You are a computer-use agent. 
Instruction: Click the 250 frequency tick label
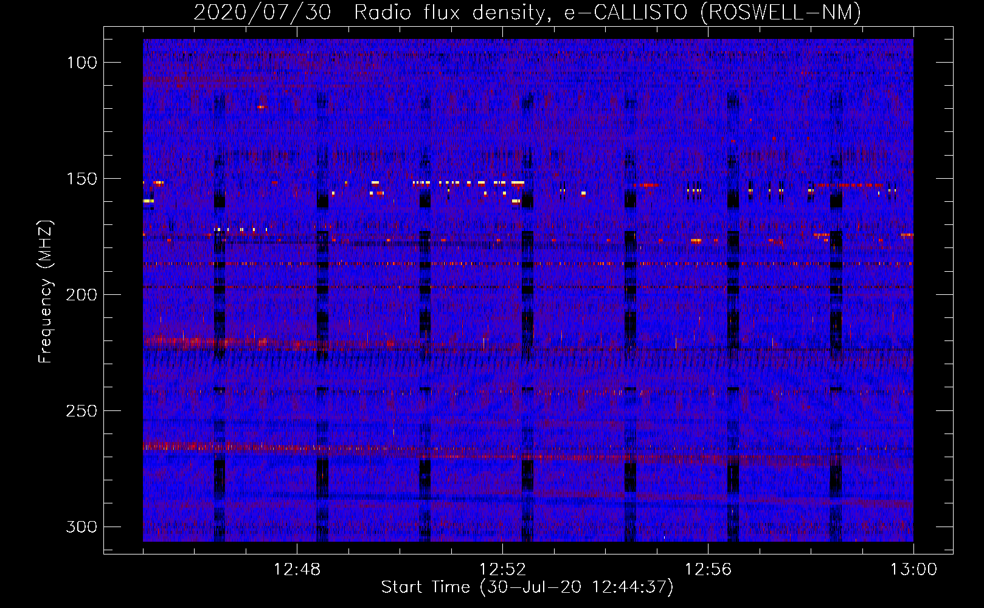pos(81,411)
